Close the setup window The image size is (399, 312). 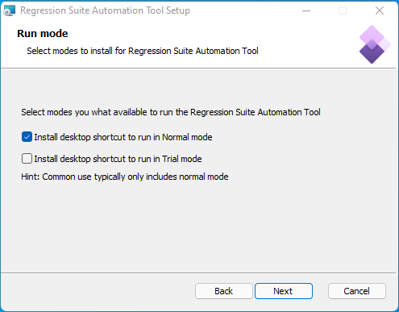380,10
